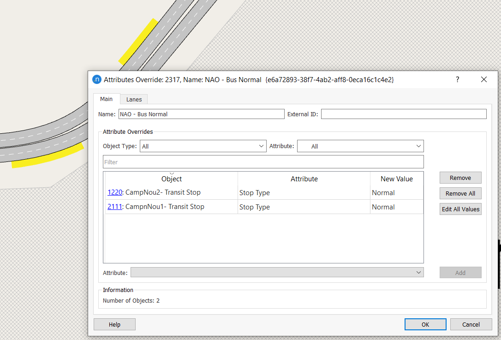The height and width of the screenshot is (340, 501).
Task: Select the Main tab
Action: [107, 99]
